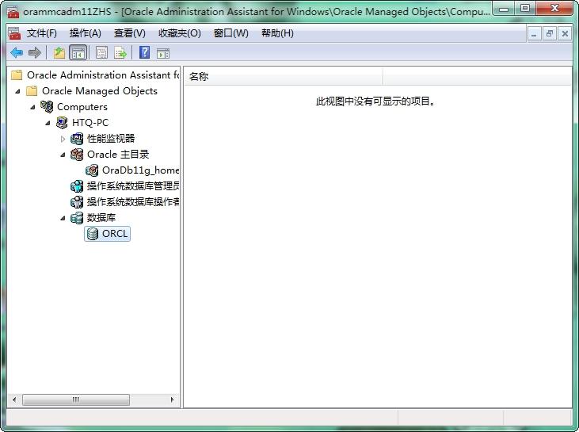Image resolution: width=579 pixels, height=432 pixels.
Task: Expand the 性能监视器 tree node
Action: coord(63,139)
